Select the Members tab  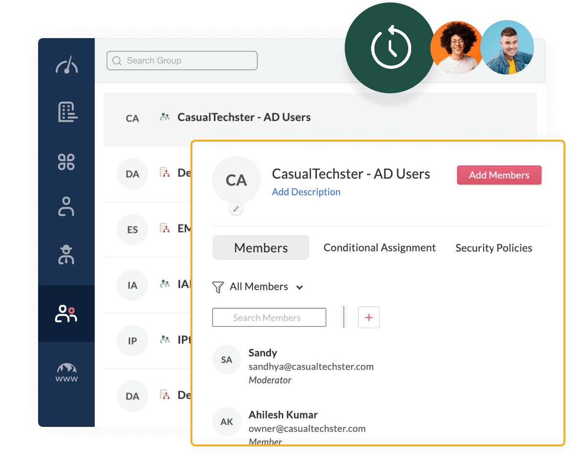[x=260, y=248]
